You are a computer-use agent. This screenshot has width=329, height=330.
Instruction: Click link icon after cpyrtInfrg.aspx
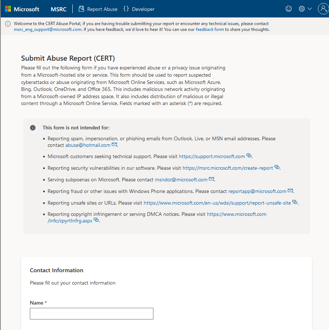click(x=96, y=220)
